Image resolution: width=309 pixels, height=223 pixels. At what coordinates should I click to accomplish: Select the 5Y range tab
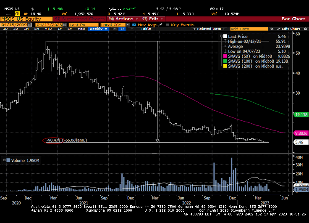(70, 29)
